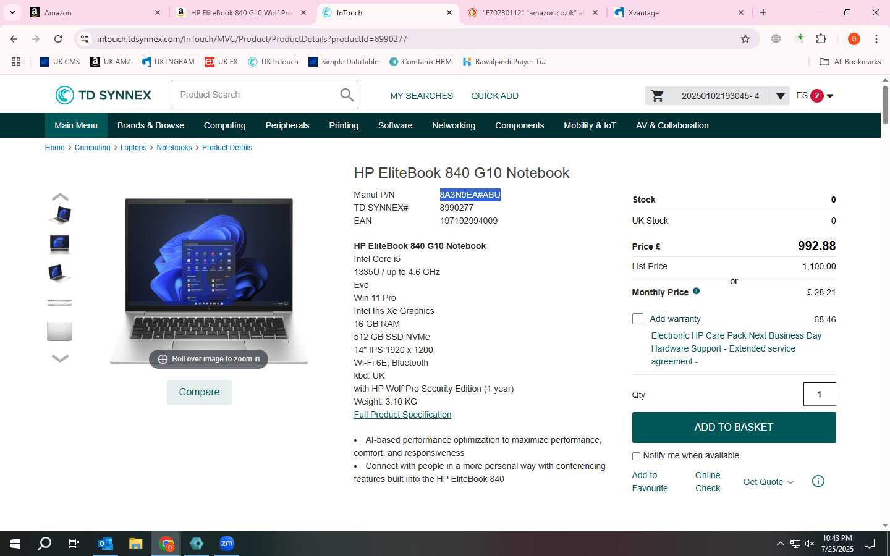Click the circled info icon beside Get Quote
The height and width of the screenshot is (556, 890).
coord(818,481)
